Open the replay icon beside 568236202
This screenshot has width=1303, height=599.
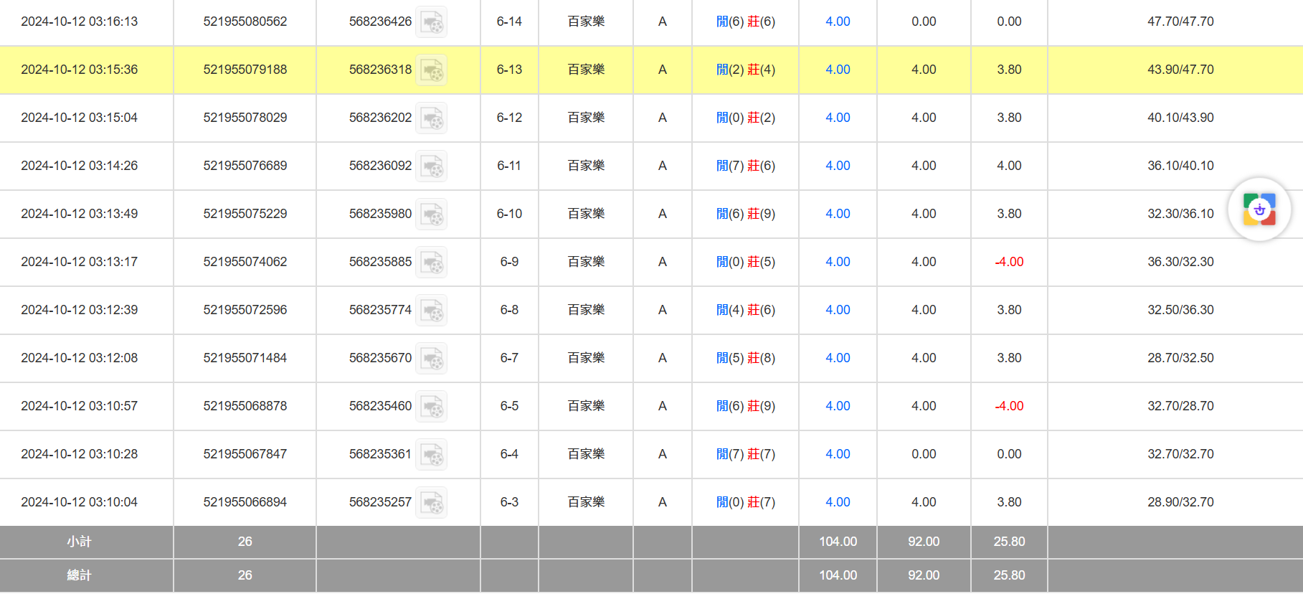tap(432, 118)
